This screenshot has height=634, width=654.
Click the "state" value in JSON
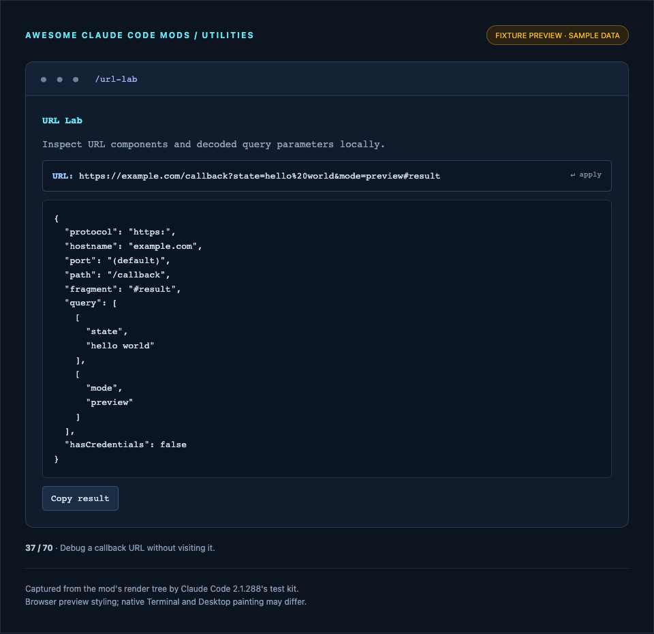pyautogui.click(x=107, y=331)
